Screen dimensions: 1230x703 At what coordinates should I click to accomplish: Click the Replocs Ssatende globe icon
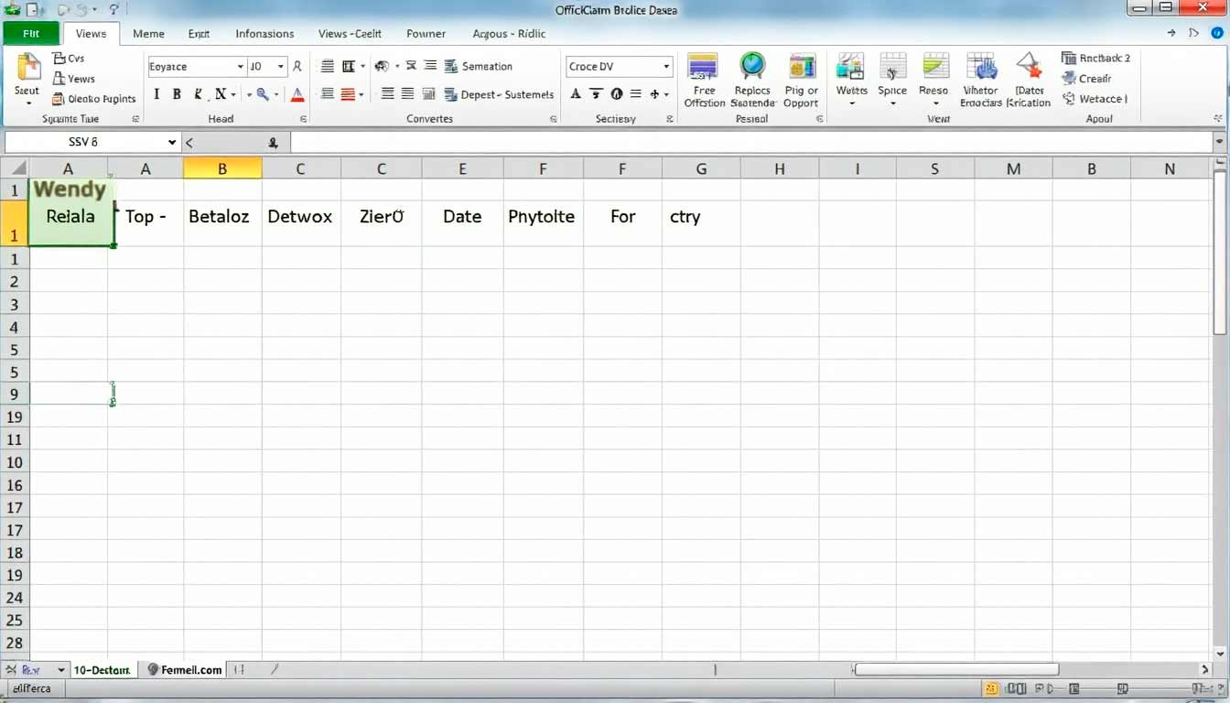[x=752, y=81]
